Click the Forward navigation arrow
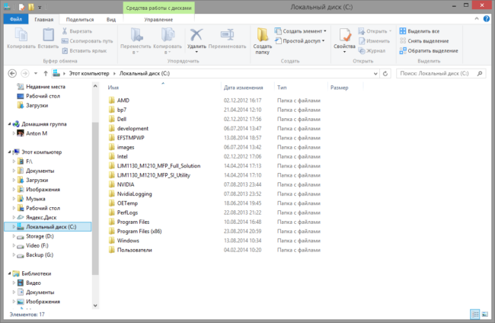Image resolution: width=495 pixels, height=323 pixels. pyautogui.click(x=24, y=73)
